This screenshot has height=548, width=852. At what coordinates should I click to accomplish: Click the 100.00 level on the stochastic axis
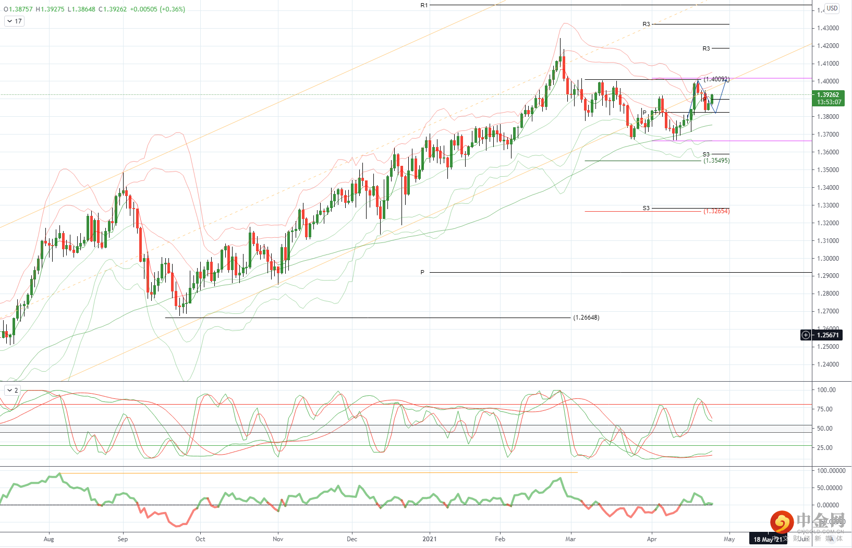click(x=826, y=389)
